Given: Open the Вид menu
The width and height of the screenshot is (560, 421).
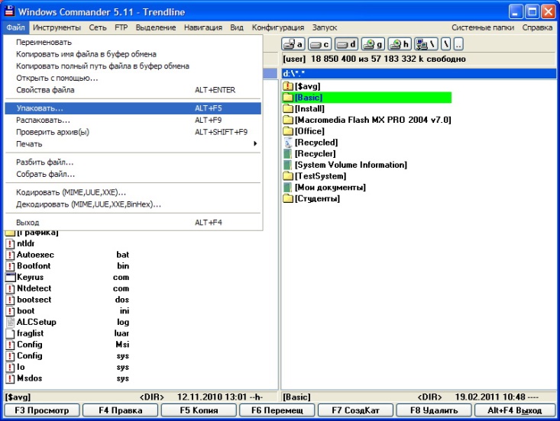Looking at the screenshot, I should (236, 27).
